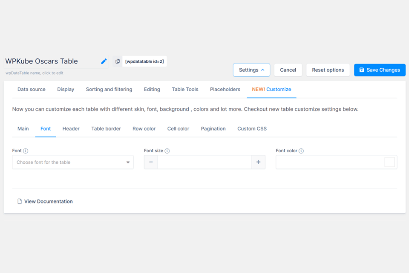Open the View Documentation link

pyautogui.click(x=49, y=201)
